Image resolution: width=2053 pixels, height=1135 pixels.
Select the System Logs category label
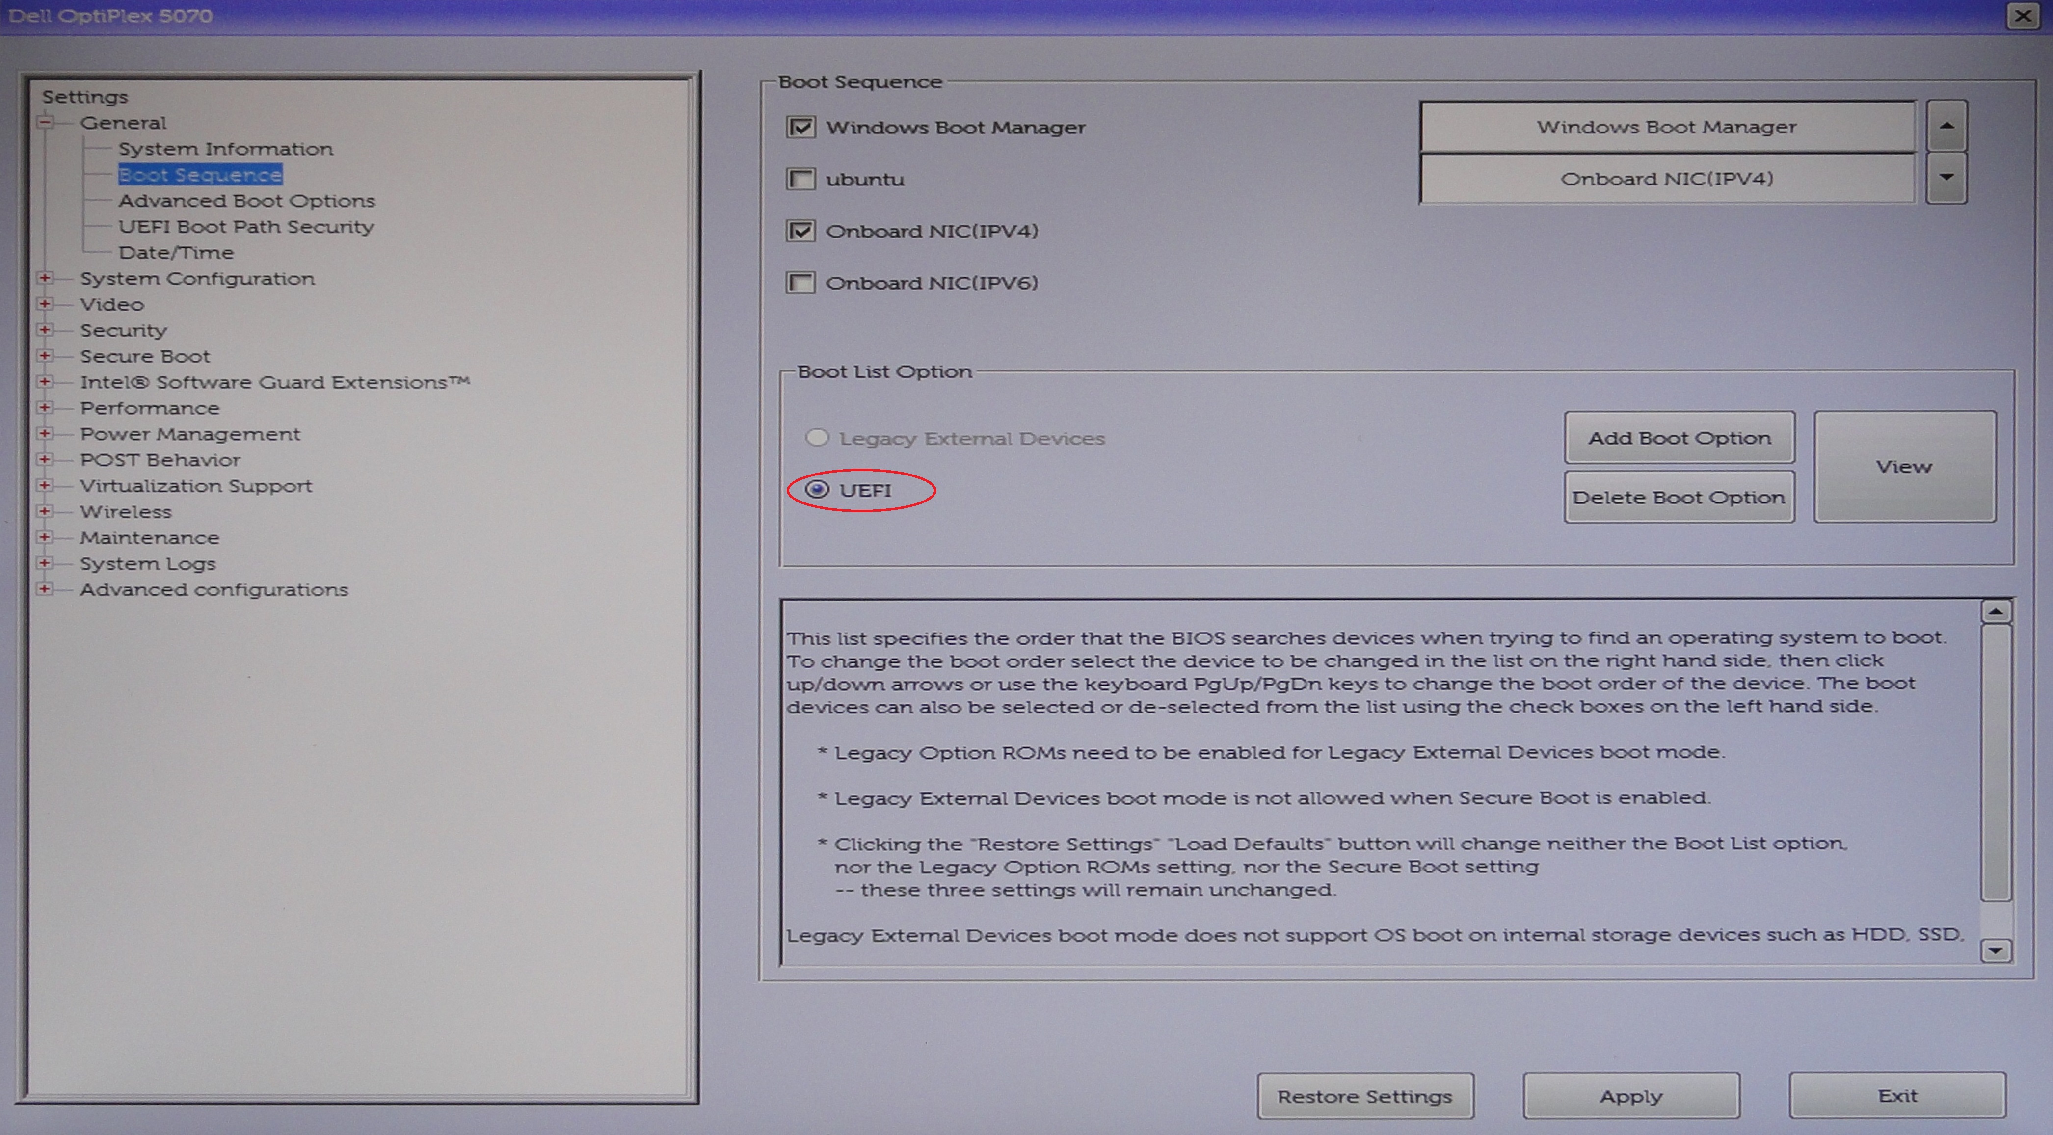tap(147, 563)
